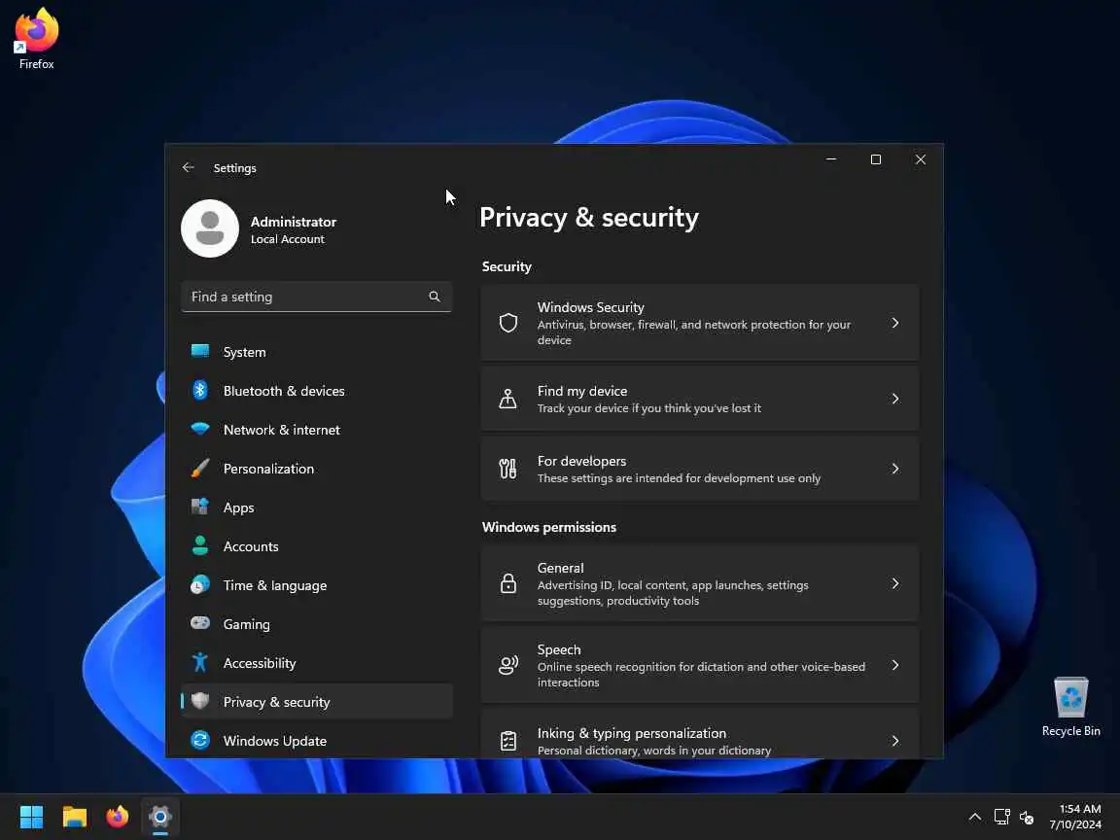Screen dimensions: 1120x840
Task: Click the Personalization paintbrush icon
Action: coord(200,469)
